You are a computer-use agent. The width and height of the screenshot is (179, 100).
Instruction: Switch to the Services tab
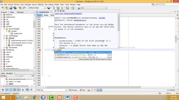20,12
